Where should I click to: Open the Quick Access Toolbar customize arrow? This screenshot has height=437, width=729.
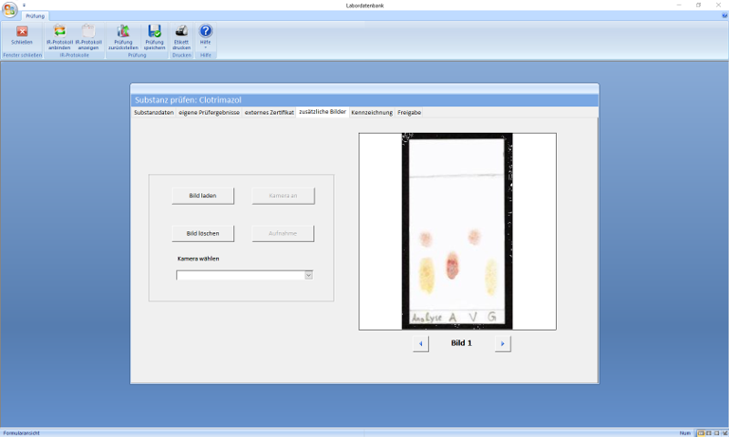tap(25, 5)
